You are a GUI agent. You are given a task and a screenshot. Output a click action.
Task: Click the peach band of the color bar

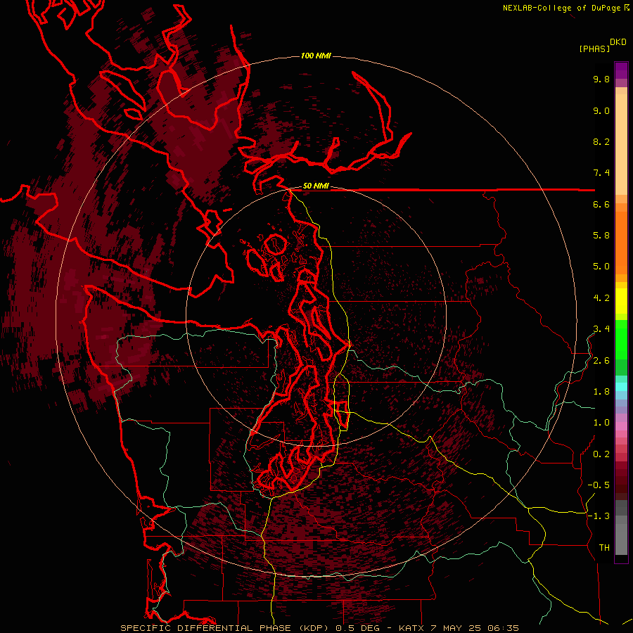pos(621,141)
